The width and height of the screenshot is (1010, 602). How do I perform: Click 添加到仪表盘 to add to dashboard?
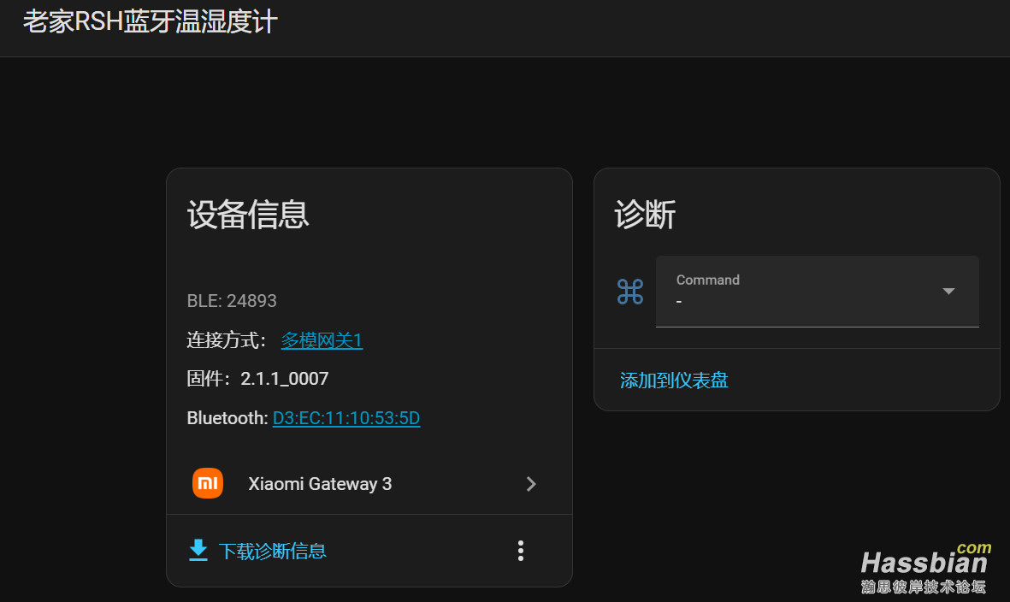[x=671, y=379]
